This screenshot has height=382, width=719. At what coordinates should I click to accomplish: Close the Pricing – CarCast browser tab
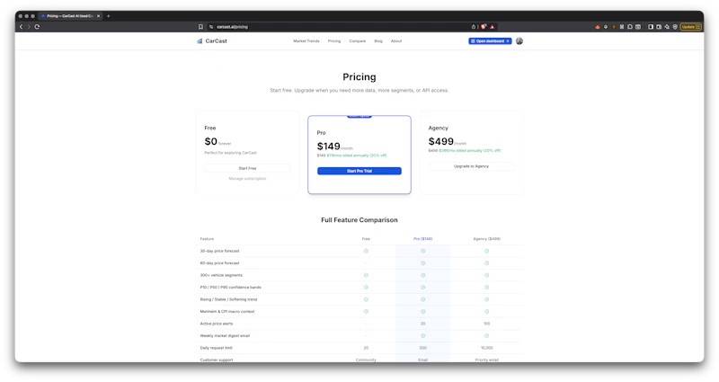coord(98,16)
